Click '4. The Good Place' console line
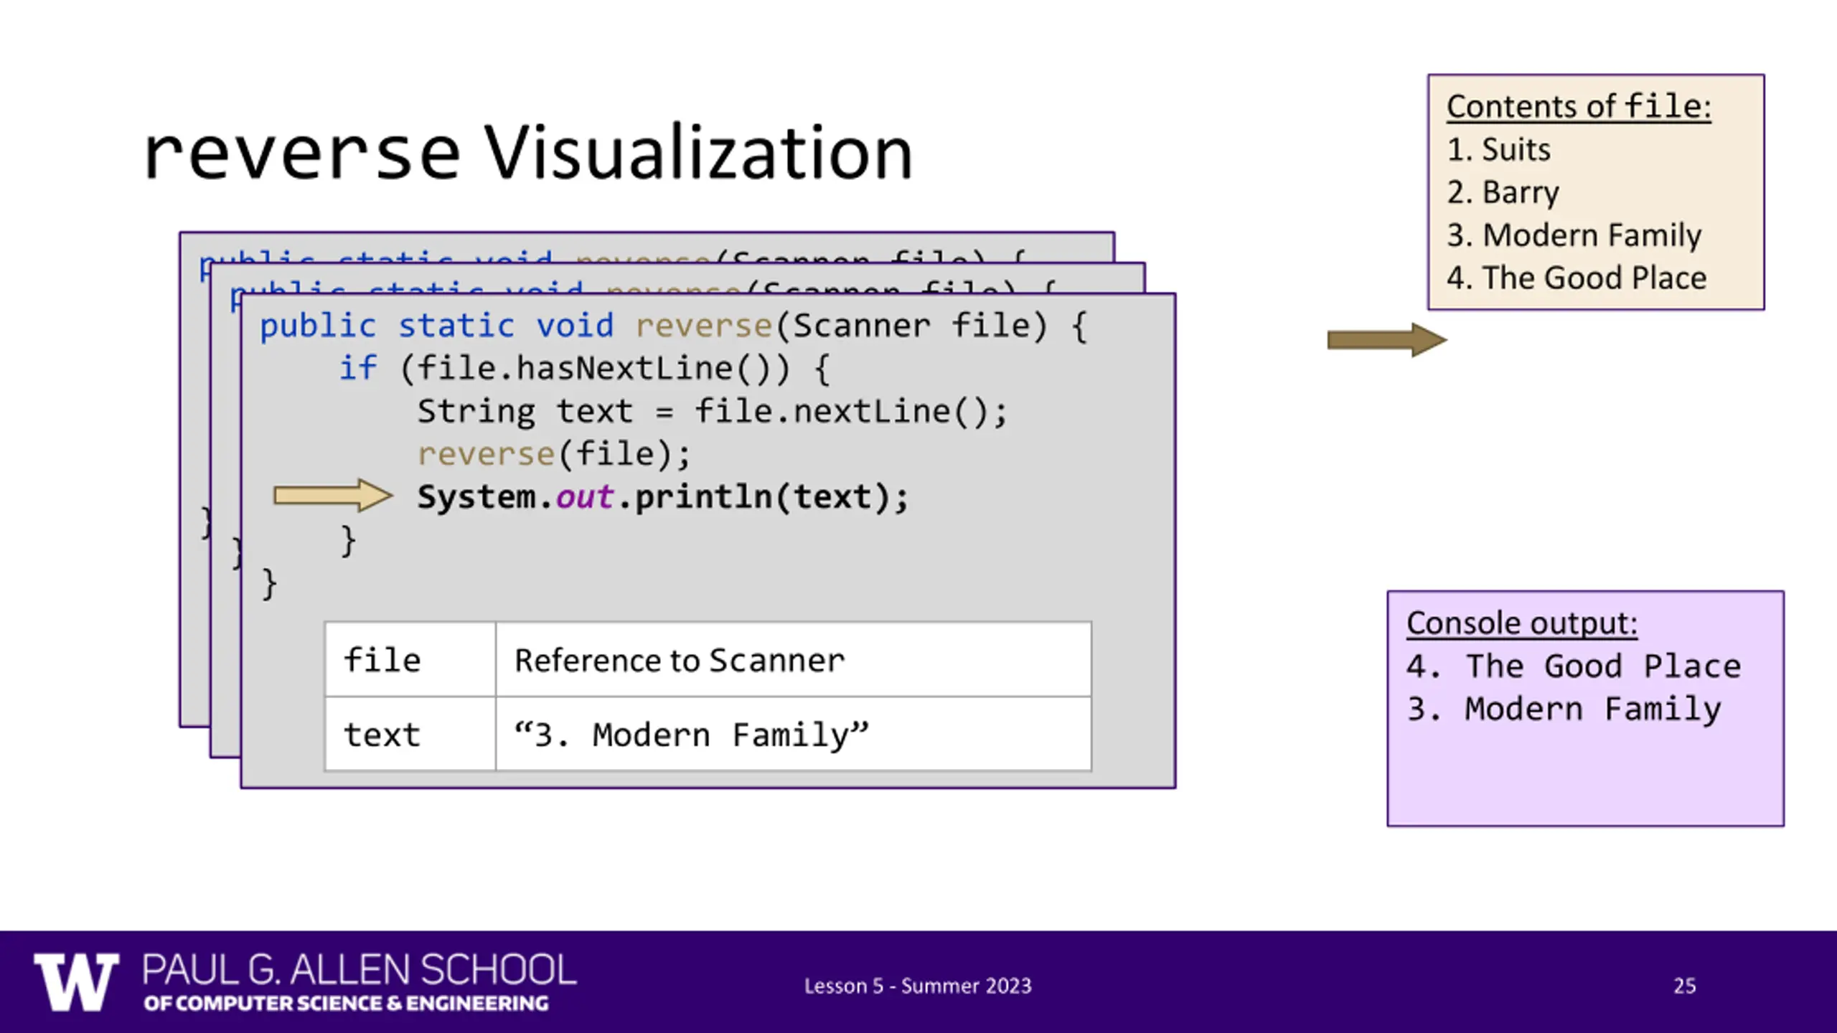1837x1033 pixels. (x=1574, y=666)
